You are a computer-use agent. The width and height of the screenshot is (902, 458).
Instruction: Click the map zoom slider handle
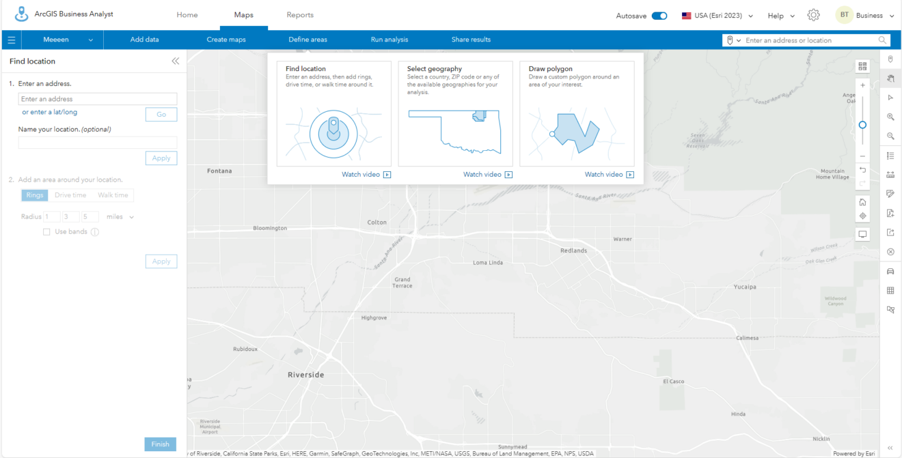coord(862,125)
